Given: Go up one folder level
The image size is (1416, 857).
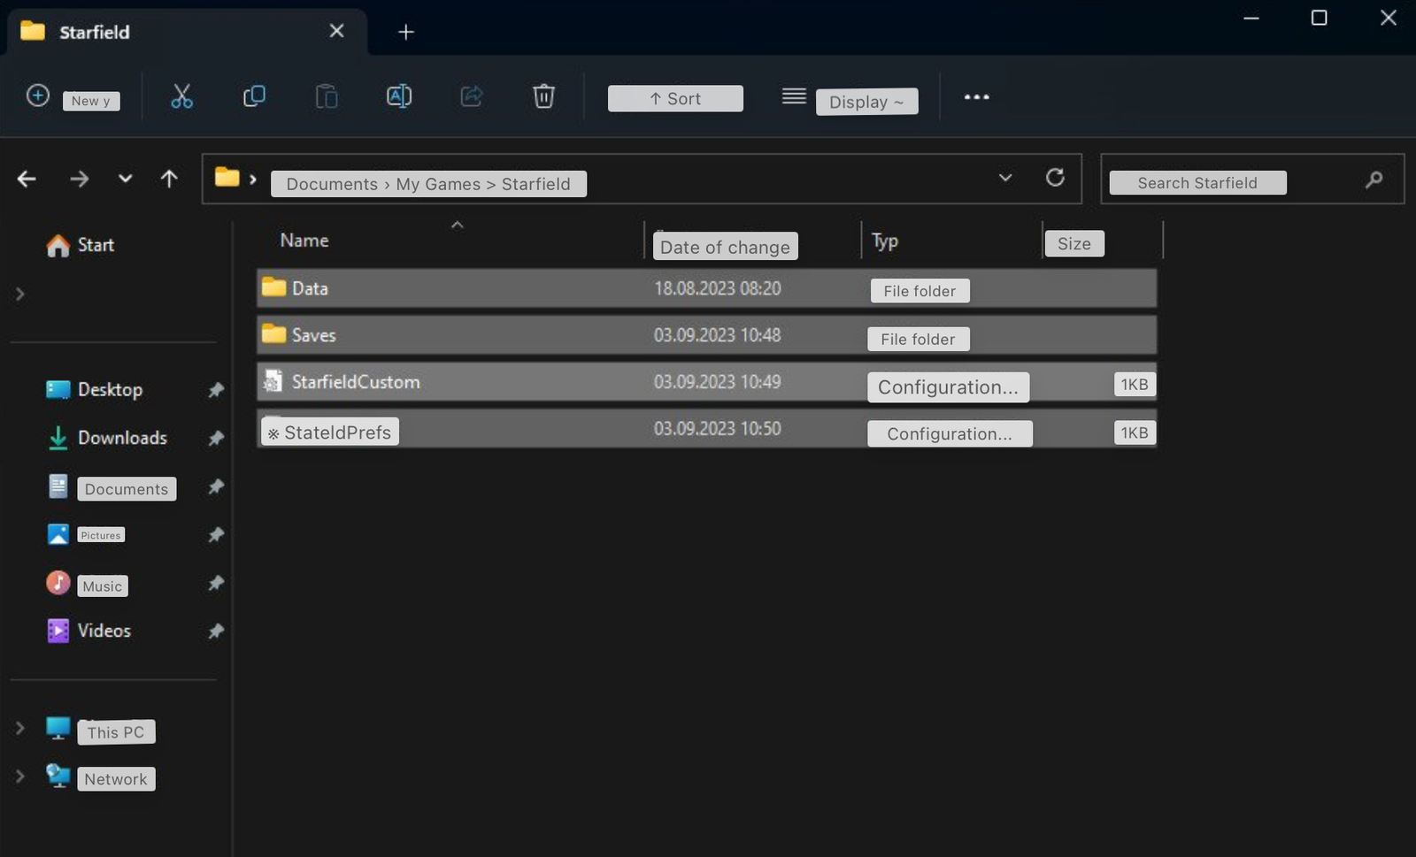Looking at the screenshot, I should 169,180.
